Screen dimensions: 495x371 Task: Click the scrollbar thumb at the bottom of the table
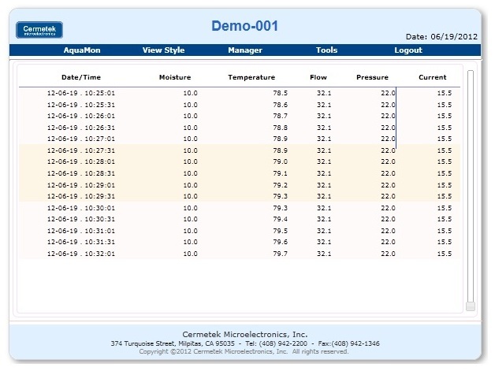click(x=471, y=306)
